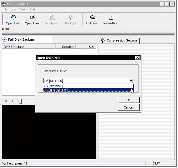Click Cancel in Open DVD Disk dialog

(129, 107)
